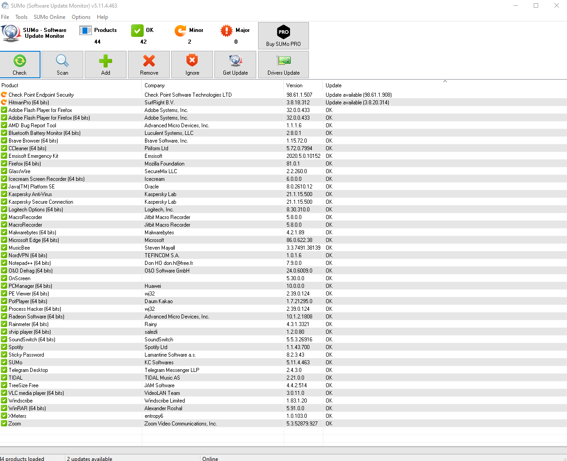Click company 'Telegram Messenger LLP' cell
The image size is (567, 461).
pyautogui.click(x=172, y=370)
